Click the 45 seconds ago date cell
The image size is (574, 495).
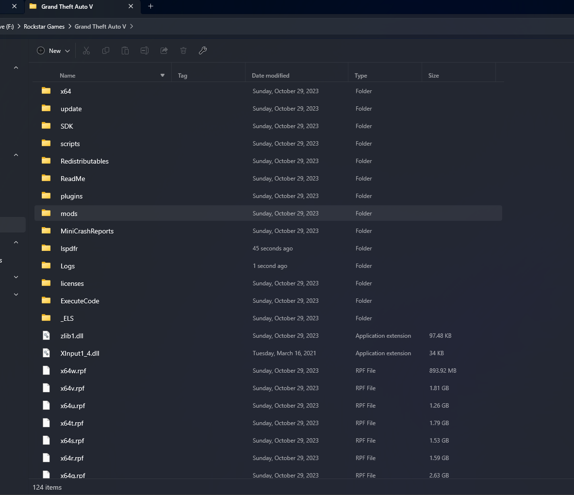click(x=273, y=248)
